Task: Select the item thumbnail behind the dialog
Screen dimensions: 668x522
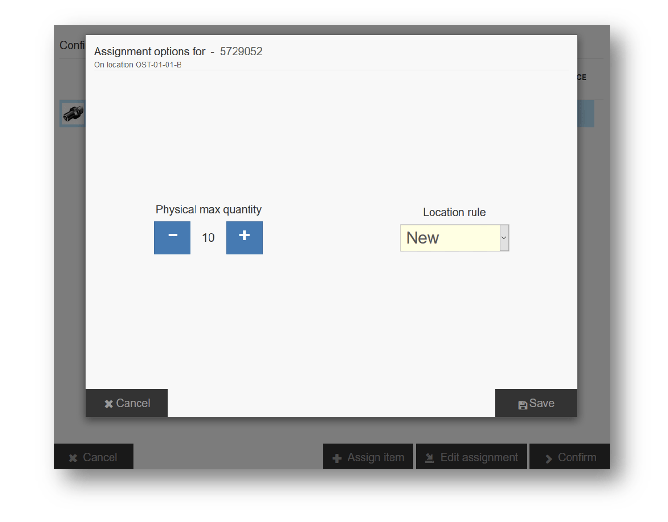Action: pos(73,114)
